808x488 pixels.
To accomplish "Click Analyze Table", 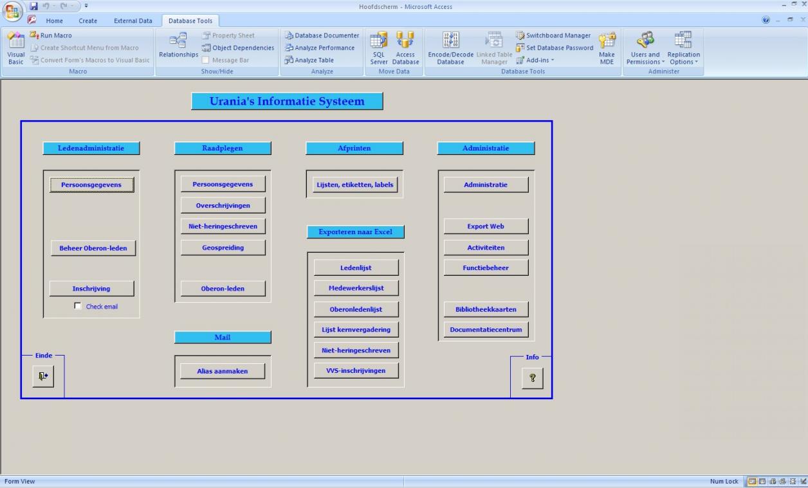I will 309,60.
